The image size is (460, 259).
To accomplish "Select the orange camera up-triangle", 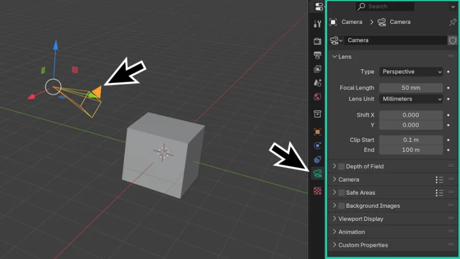I will click(x=97, y=92).
